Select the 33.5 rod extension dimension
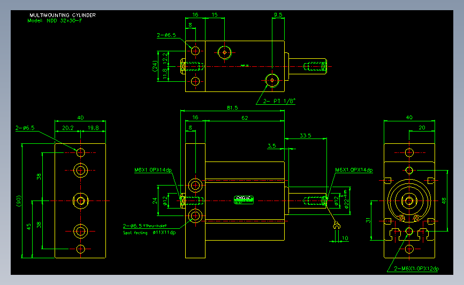The width and height of the screenshot is (464, 285). click(x=306, y=136)
